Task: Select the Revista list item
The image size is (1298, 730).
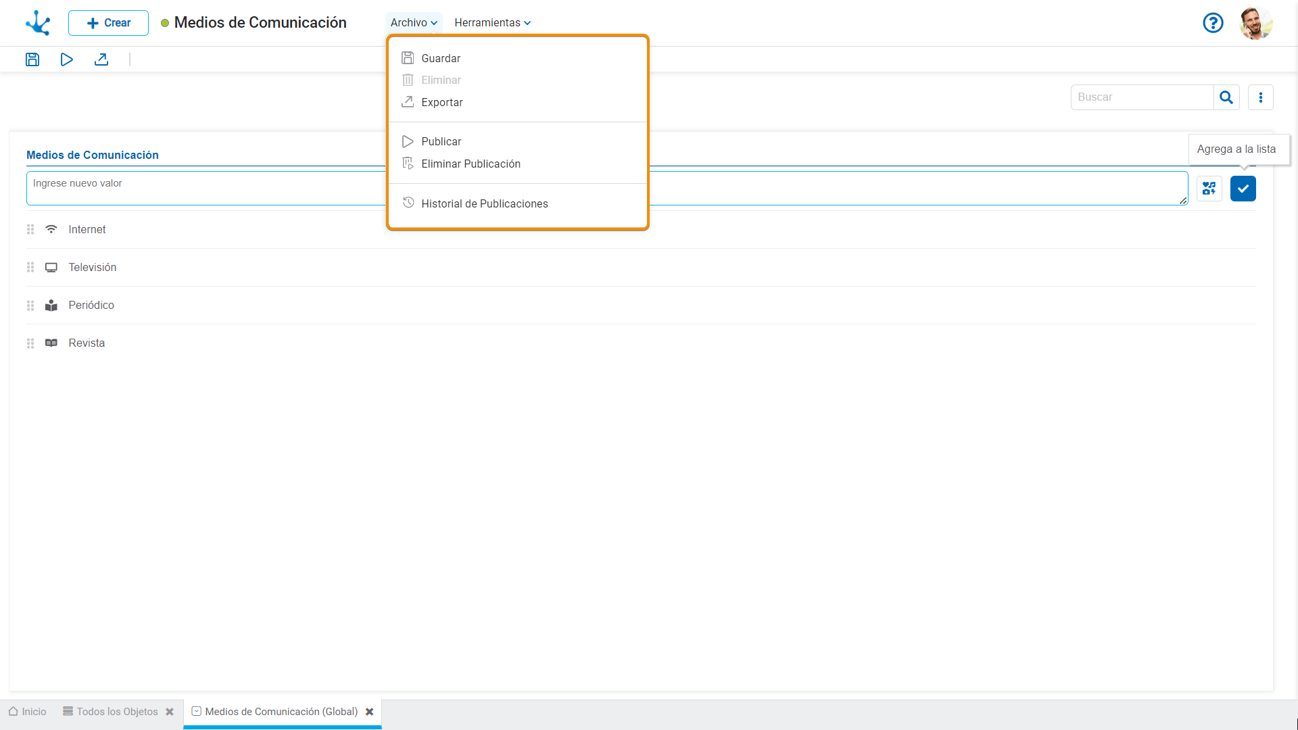Action: pyautogui.click(x=641, y=343)
